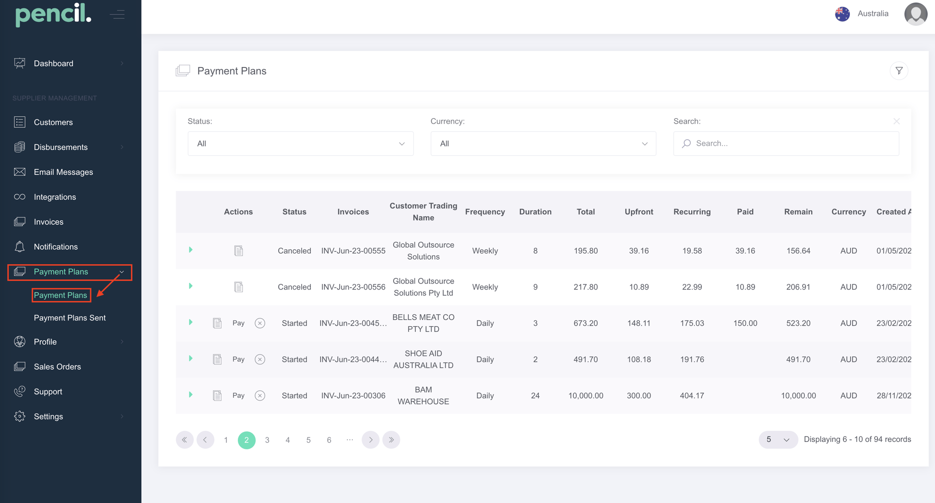Click Pay for the BELLS MEAT CO plan

tap(238, 323)
